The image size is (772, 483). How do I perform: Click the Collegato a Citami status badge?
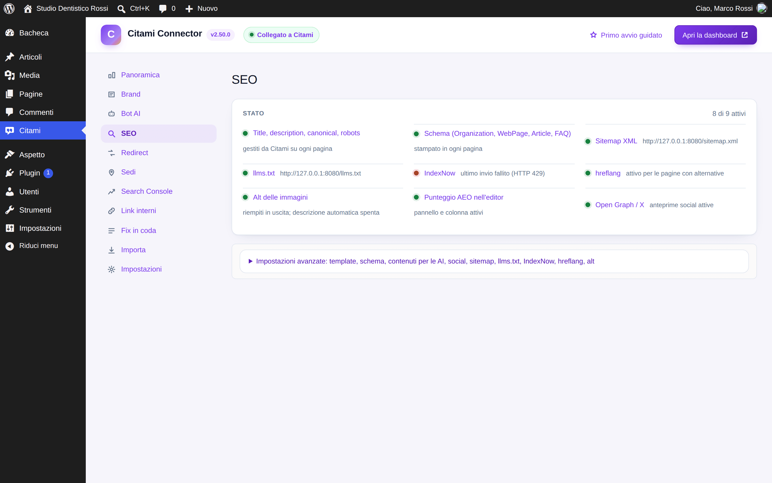click(x=281, y=35)
